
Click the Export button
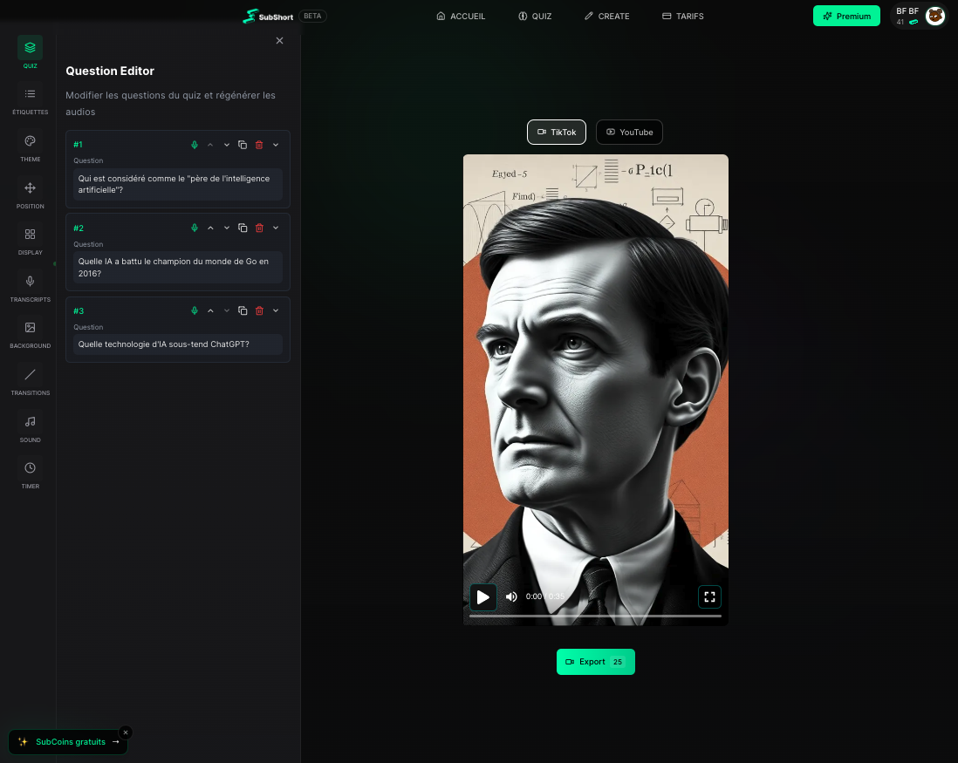[x=595, y=662]
